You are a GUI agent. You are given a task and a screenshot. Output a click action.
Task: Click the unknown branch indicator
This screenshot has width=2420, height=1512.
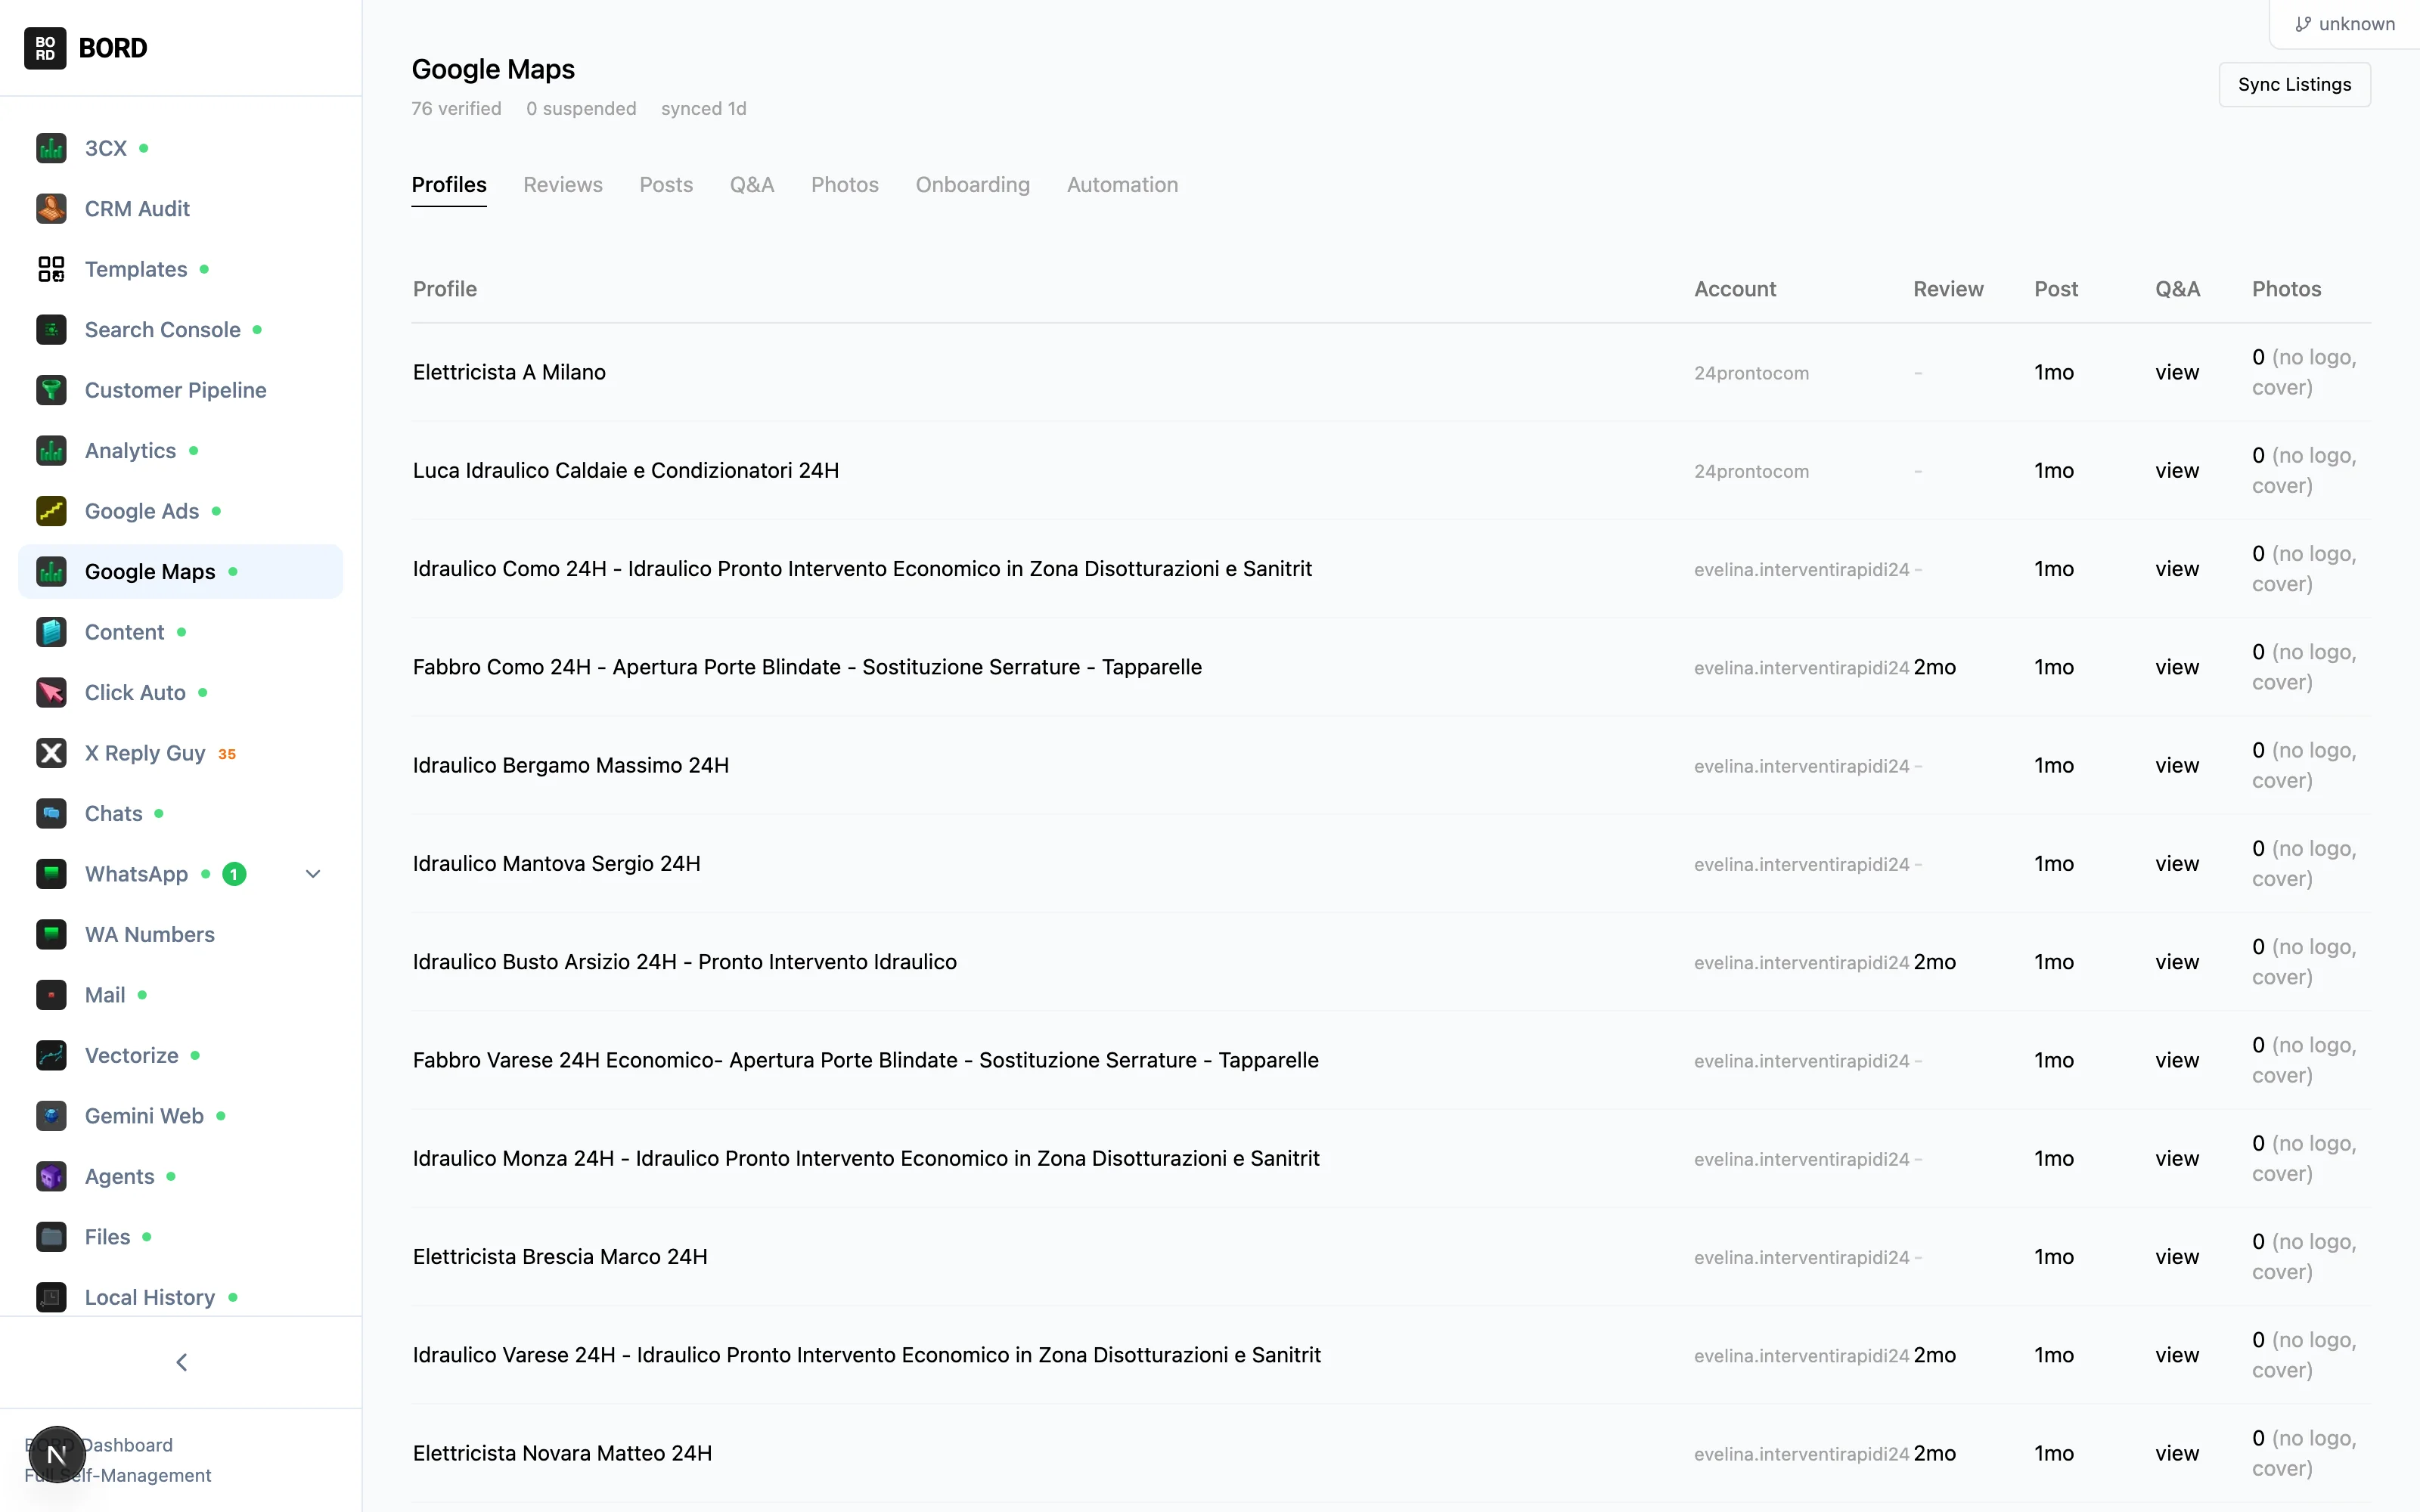(2344, 24)
